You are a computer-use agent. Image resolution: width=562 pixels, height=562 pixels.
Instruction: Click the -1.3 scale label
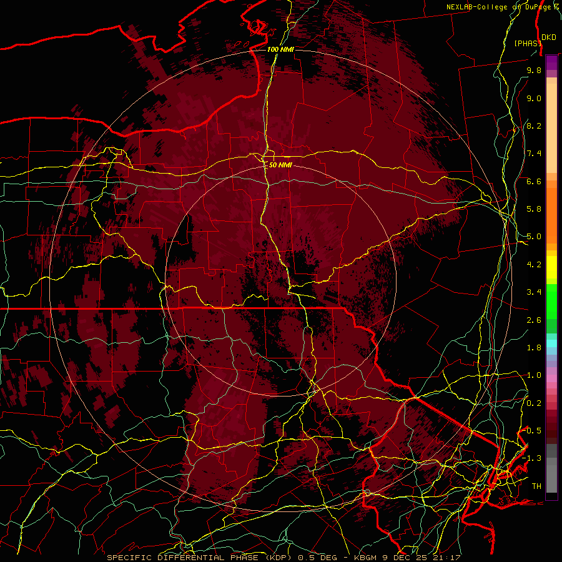point(532,458)
